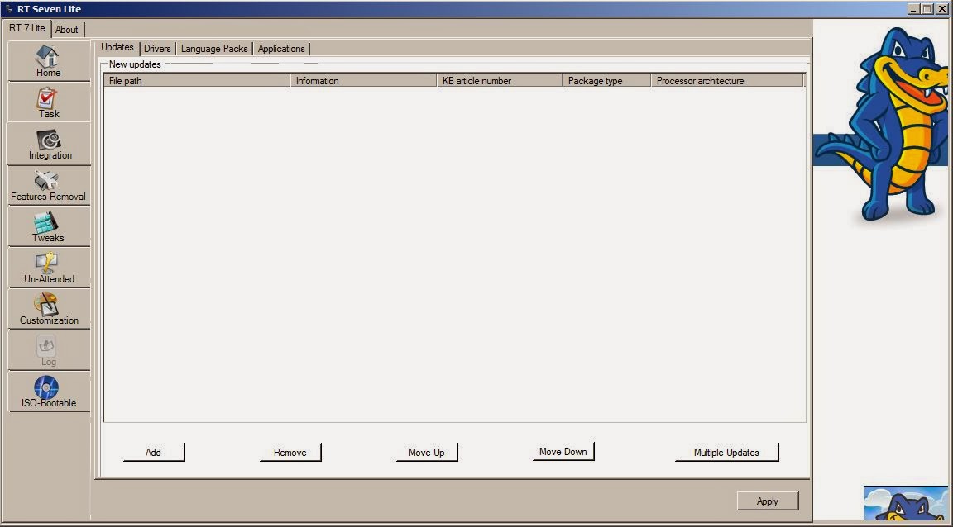The width and height of the screenshot is (953, 527).
Task: Click the Add button
Action: tap(154, 453)
